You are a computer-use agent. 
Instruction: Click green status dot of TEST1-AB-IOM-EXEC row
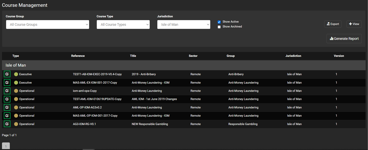16,74
